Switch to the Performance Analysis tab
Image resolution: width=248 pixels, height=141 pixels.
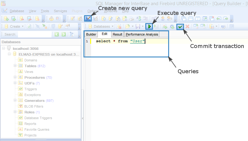[142, 34]
